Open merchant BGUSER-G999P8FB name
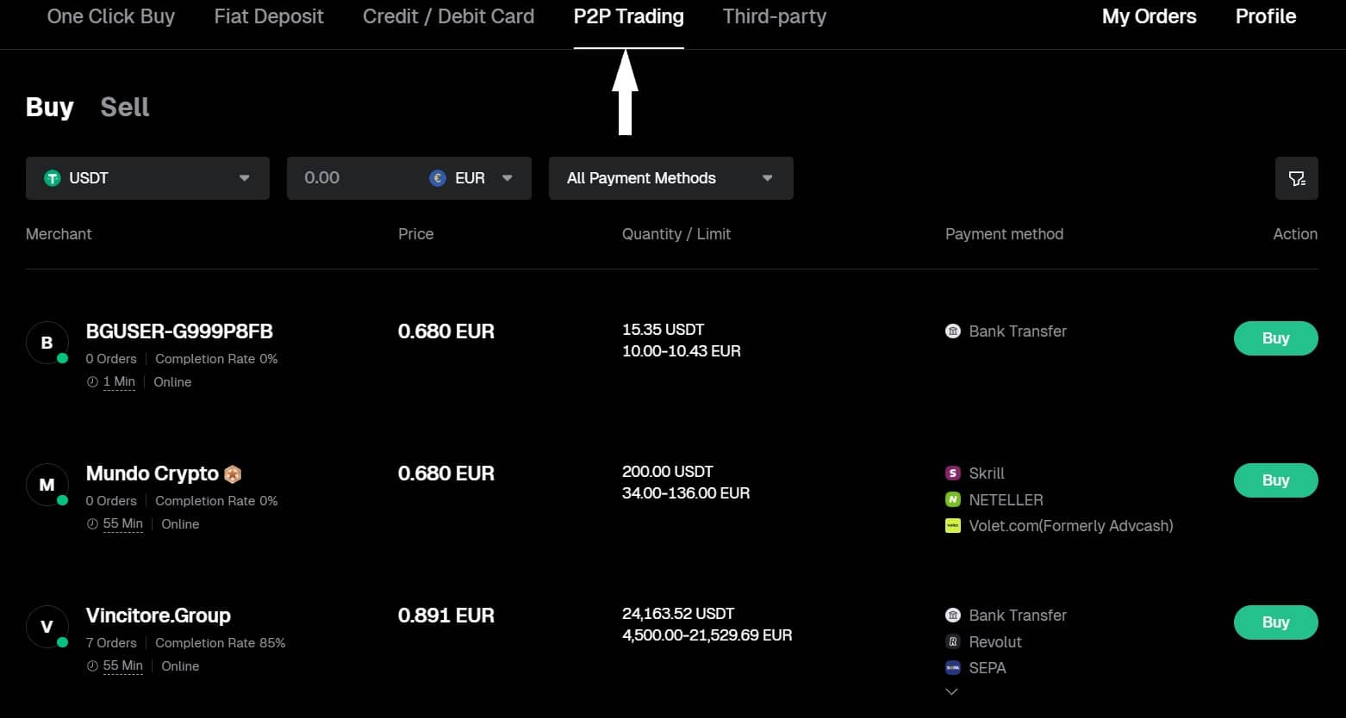 coord(179,331)
